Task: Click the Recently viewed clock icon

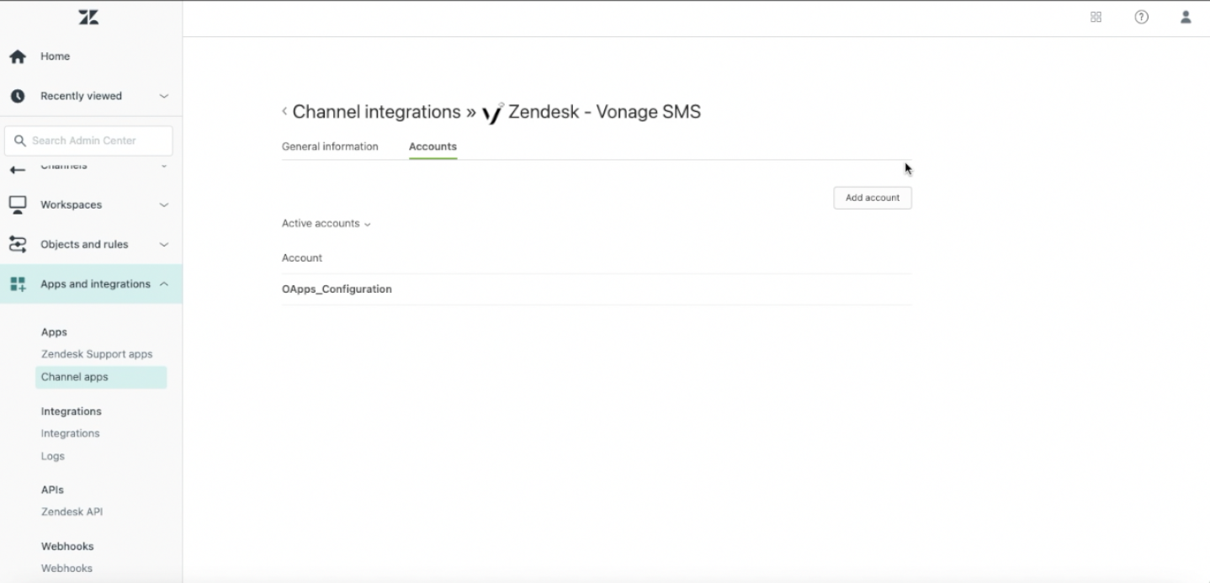Action: click(18, 96)
